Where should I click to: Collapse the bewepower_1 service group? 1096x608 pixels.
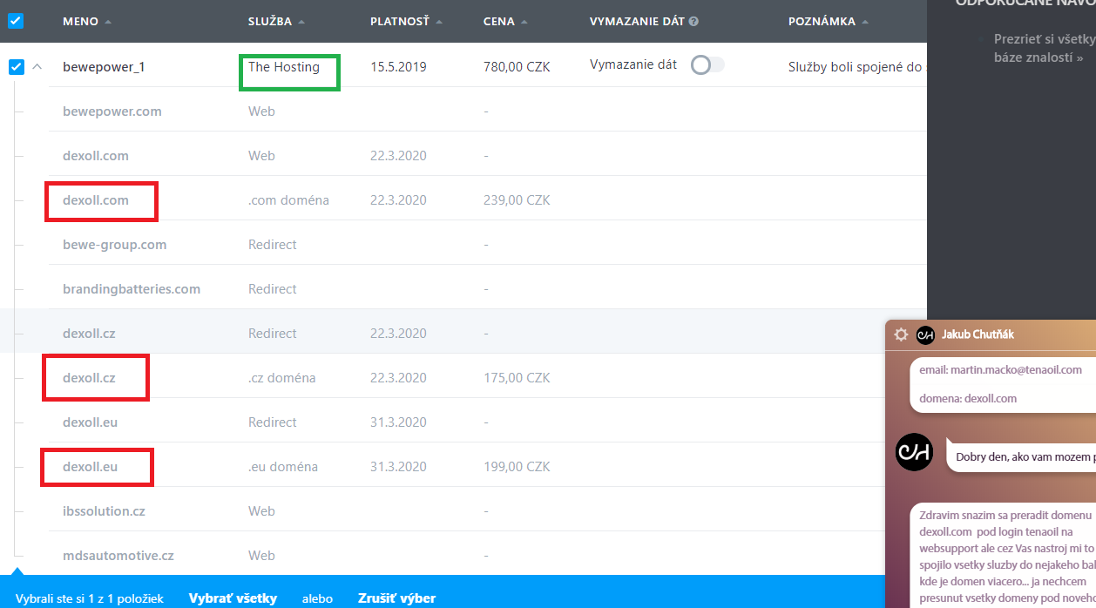point(37,66)
